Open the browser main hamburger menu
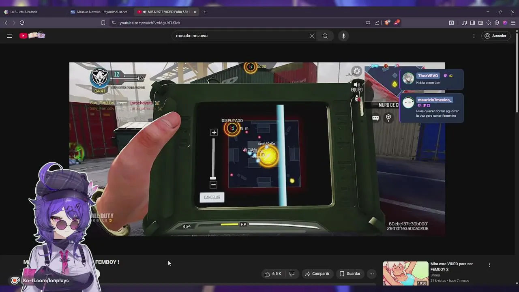 [x=513, y=23]
